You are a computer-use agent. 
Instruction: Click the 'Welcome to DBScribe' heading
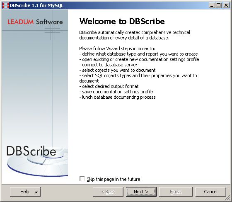click(122, 21)
